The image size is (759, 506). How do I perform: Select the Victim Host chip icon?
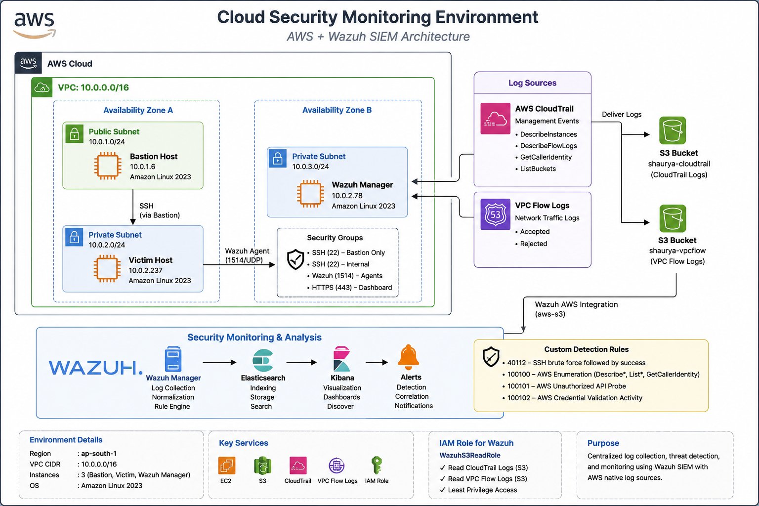[107, 269]
